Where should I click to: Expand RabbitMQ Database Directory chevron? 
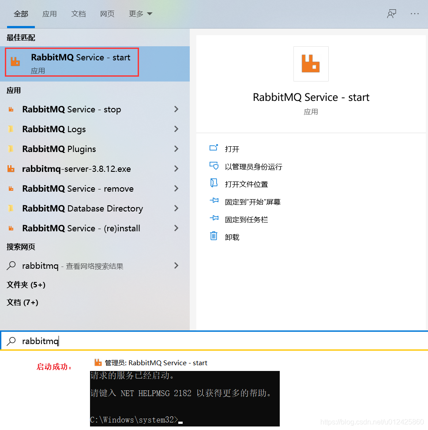[176, 208]
